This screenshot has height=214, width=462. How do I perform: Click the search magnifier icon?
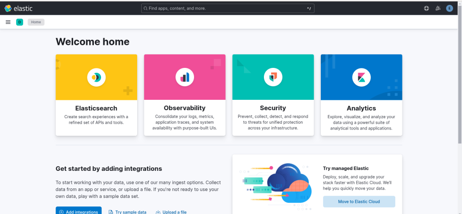145,9
